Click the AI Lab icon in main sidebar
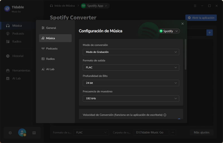Viewport: 223px width, 143px height. pos(8,78)
